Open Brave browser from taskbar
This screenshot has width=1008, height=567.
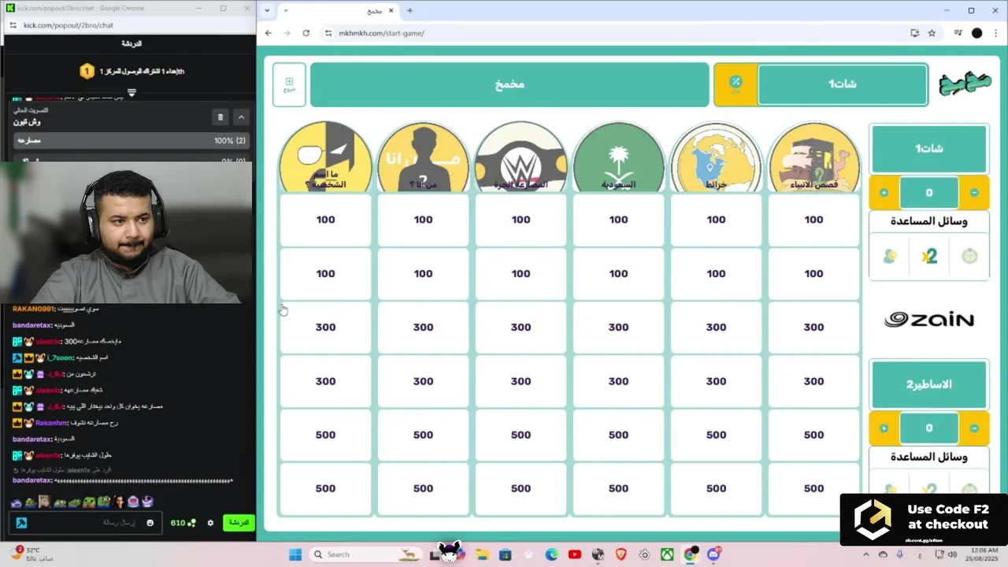(621, 554)
